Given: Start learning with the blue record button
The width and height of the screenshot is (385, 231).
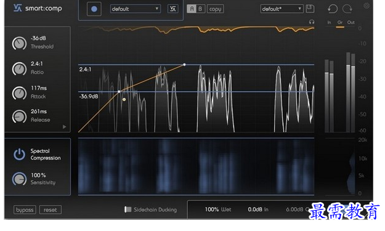Looking at the screenshot, I should pos(94,9).
